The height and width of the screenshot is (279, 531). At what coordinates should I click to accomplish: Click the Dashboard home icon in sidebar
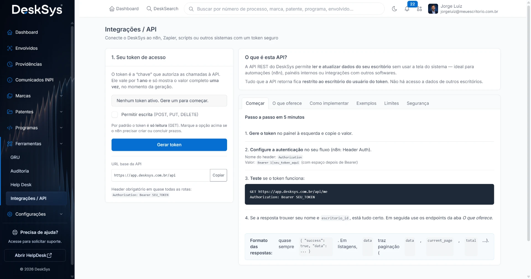[10, 32]
